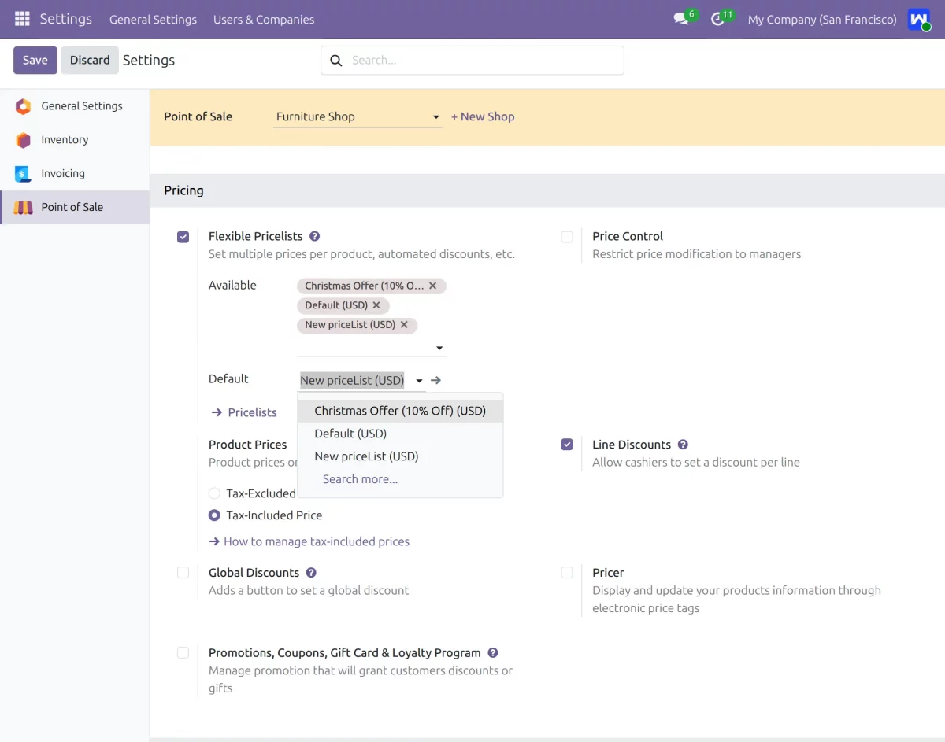Viewport: 945px width, 742px height.
Task: Open the user avatar menu
Action: [918, 19]
